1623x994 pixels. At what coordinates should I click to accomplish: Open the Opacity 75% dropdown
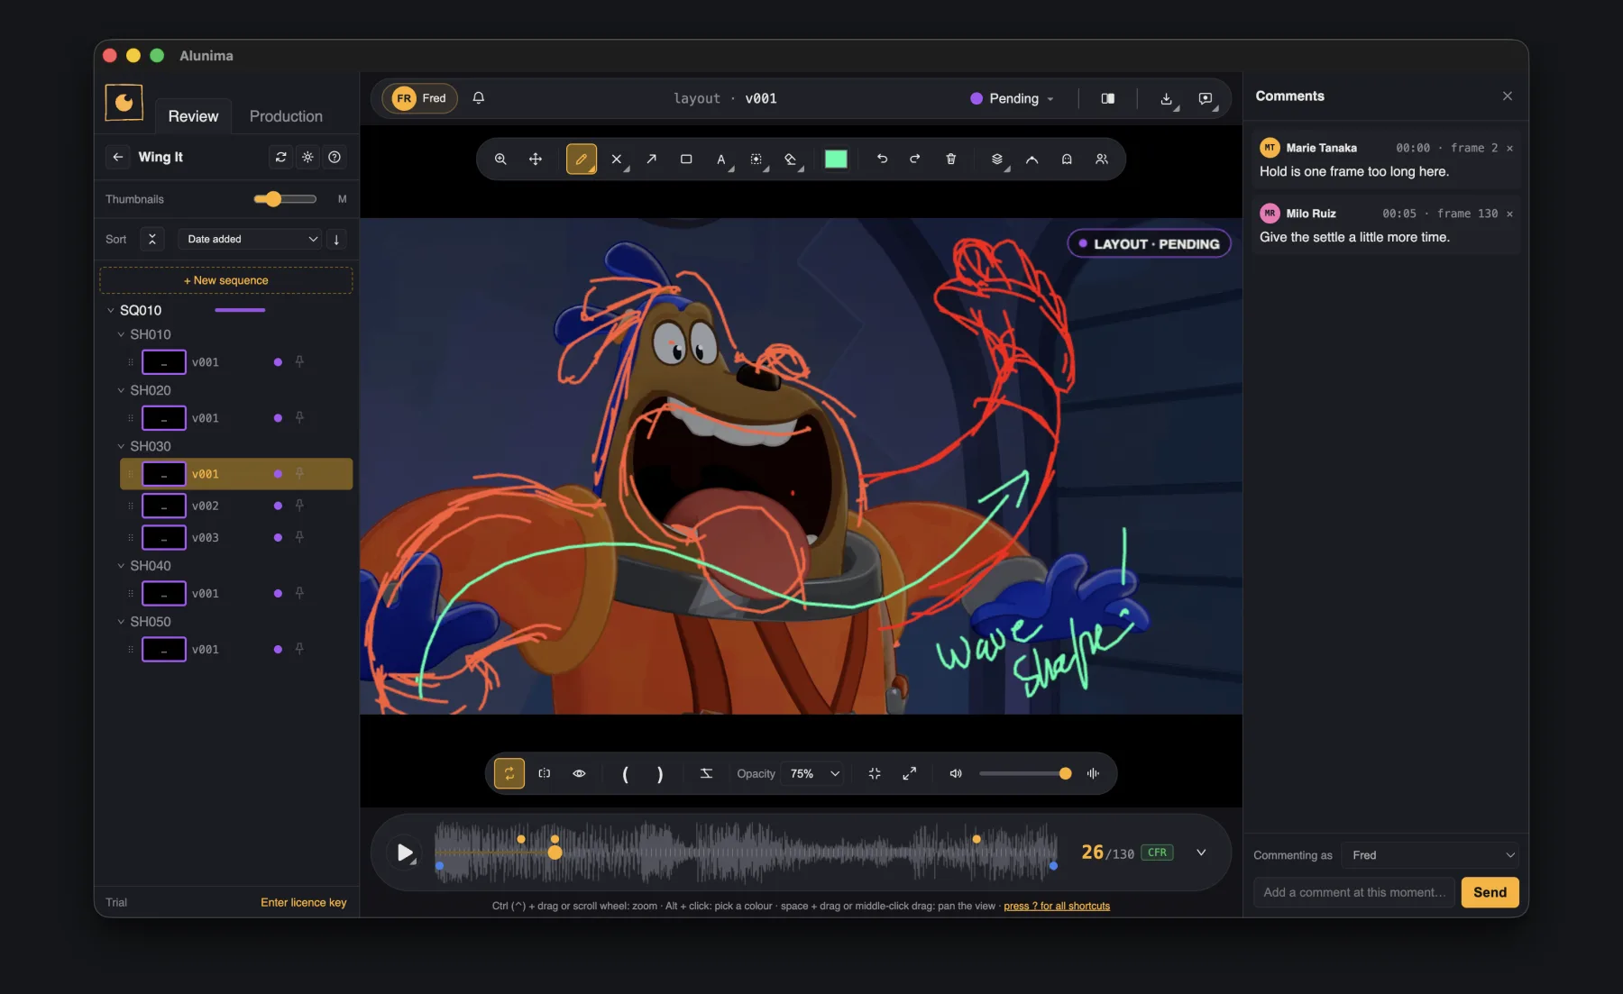(x=813, y=773)
